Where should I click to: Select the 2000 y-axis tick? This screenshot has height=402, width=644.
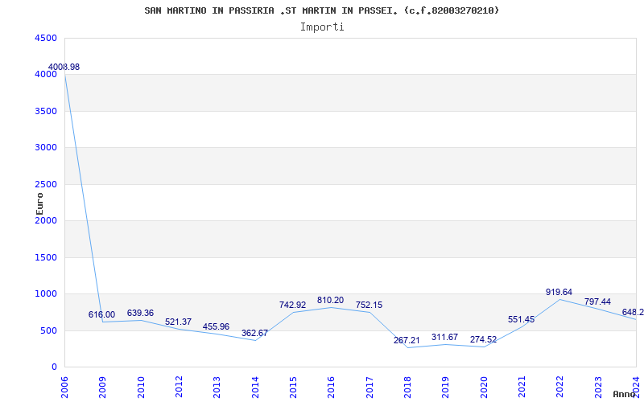coord(45,220)
